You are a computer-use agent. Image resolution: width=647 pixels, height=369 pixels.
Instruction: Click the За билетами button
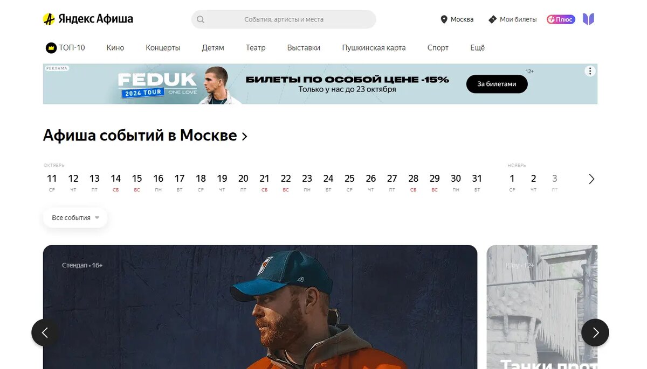pyautogui.click(x=497, y=84)
